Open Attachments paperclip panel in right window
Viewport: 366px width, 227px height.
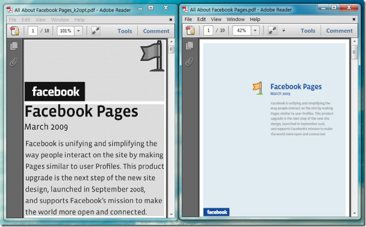click(189, 62)
